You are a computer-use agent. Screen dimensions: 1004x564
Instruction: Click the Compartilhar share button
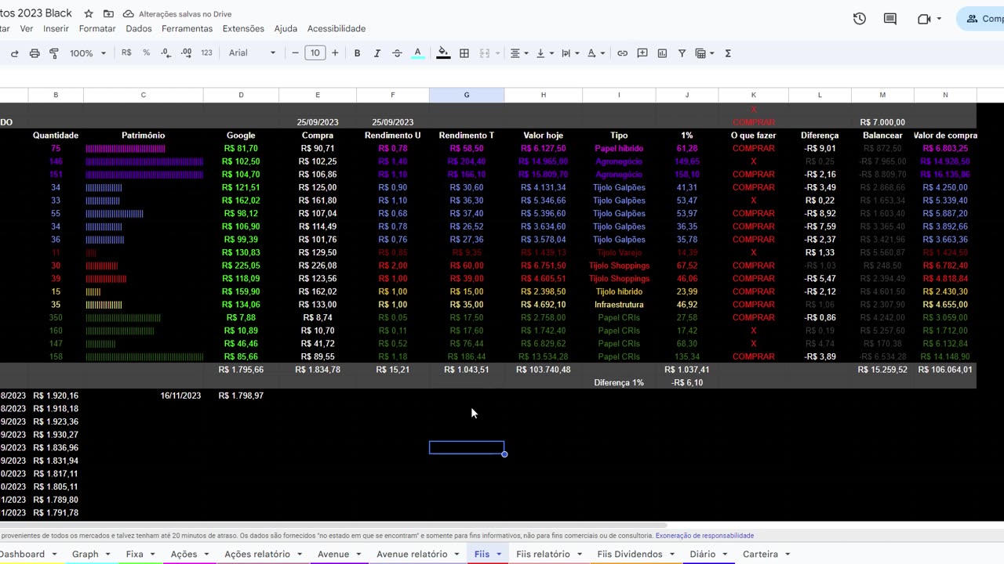(980, 19)
